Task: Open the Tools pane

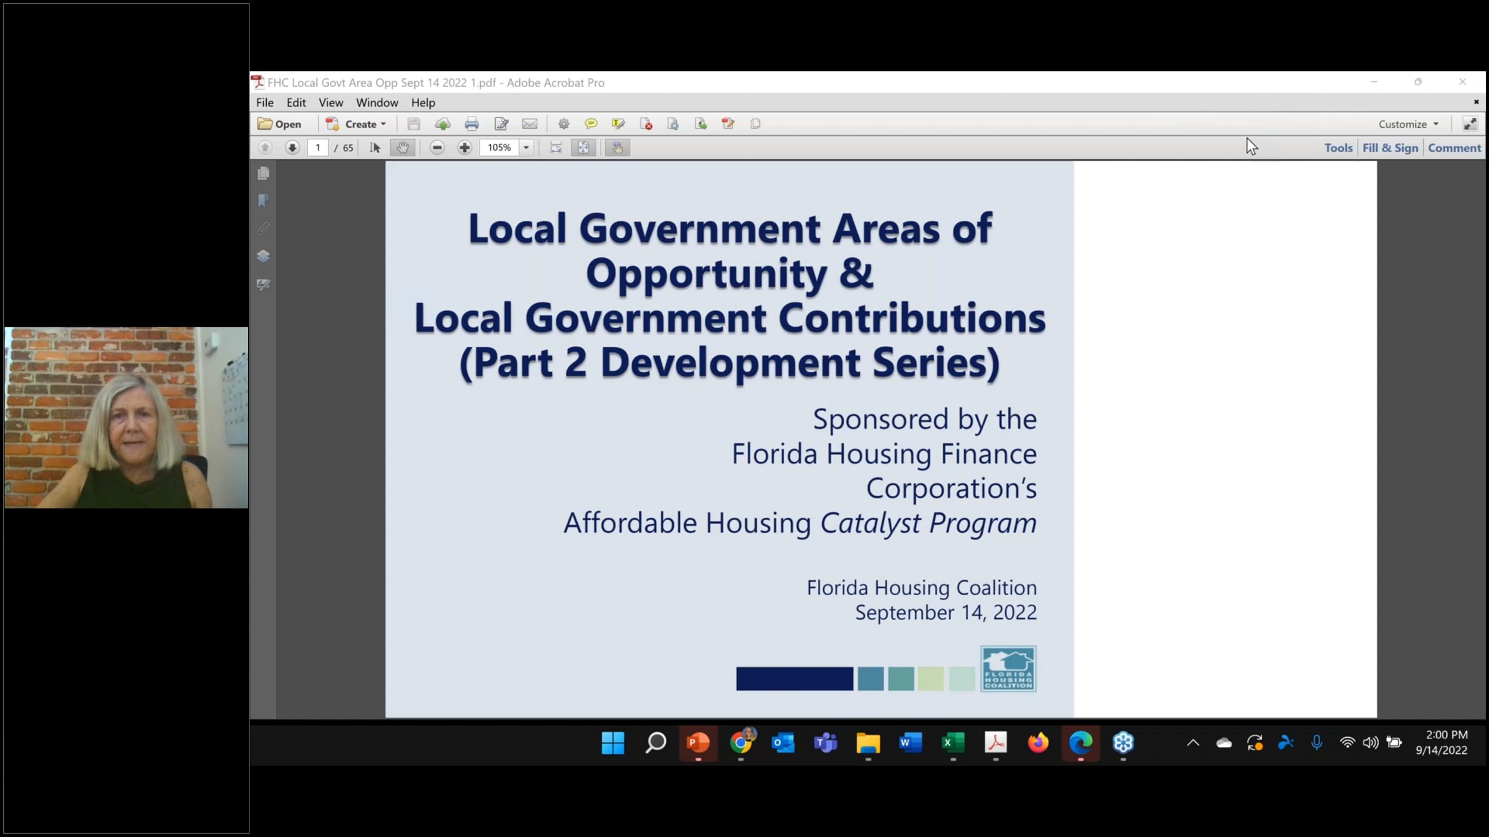Action: click(x=1338, y=148)
